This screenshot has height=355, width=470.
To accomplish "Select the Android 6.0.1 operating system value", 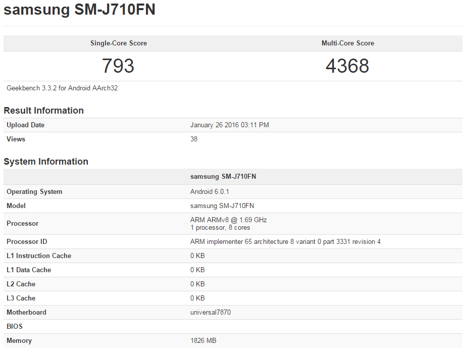I will click(x=210, y=191).
